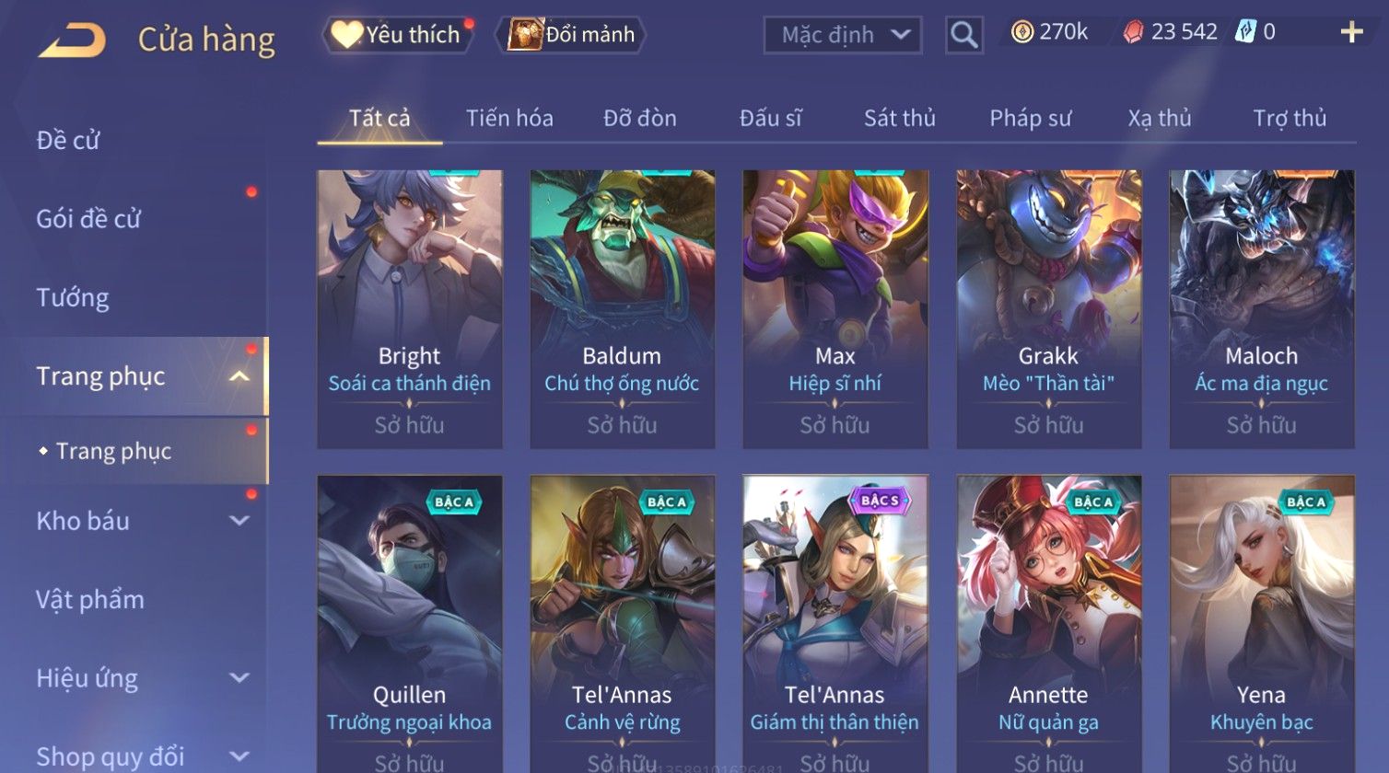Tap the blue voucher currency icon
This screenshot has width=1389, height=773.
pos(1245,32)
